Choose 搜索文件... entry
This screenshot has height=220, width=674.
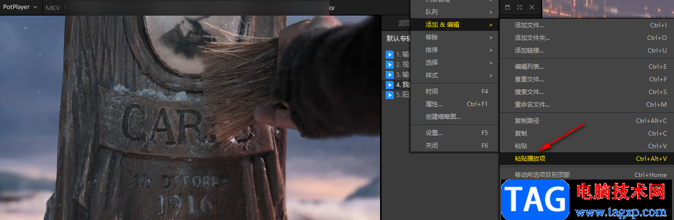(x=587, y=92)
